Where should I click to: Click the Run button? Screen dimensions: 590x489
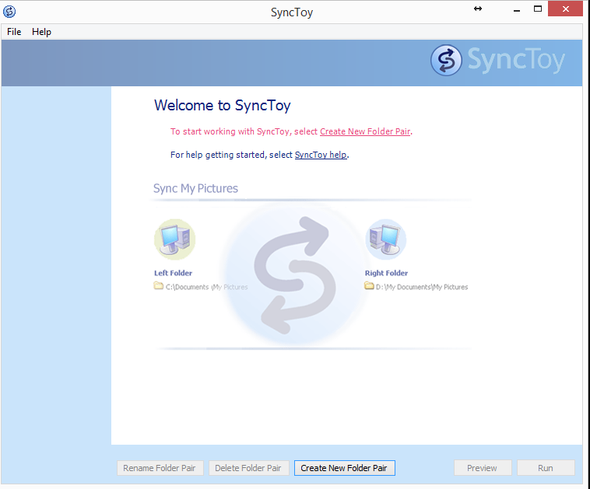point(546,468)
